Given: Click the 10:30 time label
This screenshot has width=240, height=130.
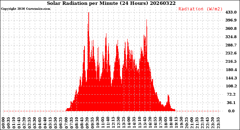Looking at the screenshot, I should click(x=97, y=123).
